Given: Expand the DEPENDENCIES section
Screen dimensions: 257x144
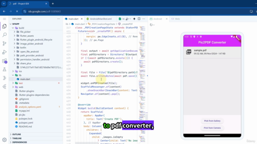Looking at the screenshot, I should click(x=20, y=142).
